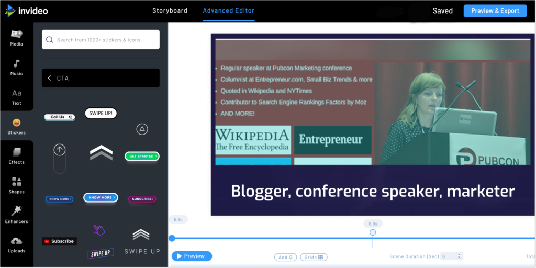Open the Shapes panel
The height and width of the screenshot is (268, 536).
pos(16,185)
